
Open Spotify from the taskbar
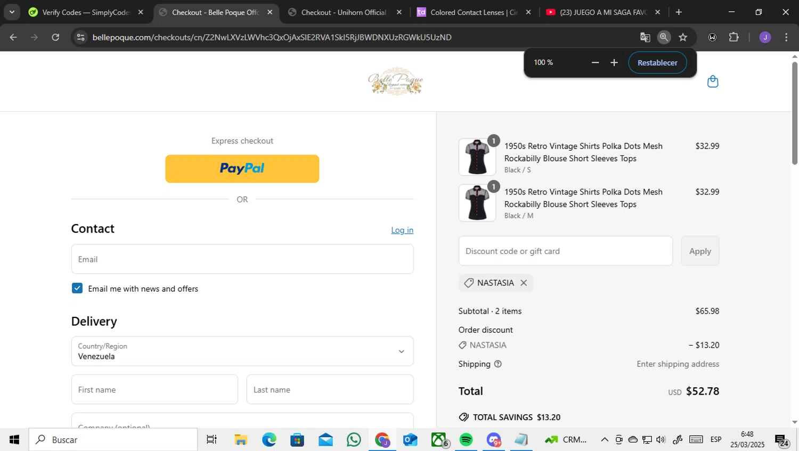(x=466, y=440)
